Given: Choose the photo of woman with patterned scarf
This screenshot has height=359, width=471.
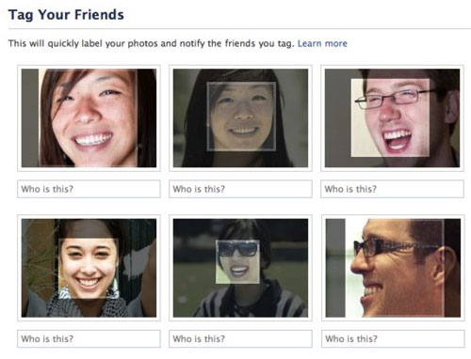Looking at the screenshot, I should click(x=89, y=268).
